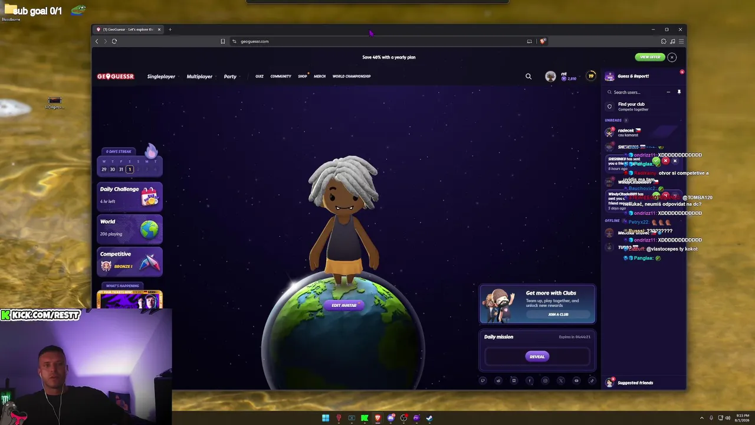
Task: Open the Windows Start menu
Action: click(x=326, y=418)
